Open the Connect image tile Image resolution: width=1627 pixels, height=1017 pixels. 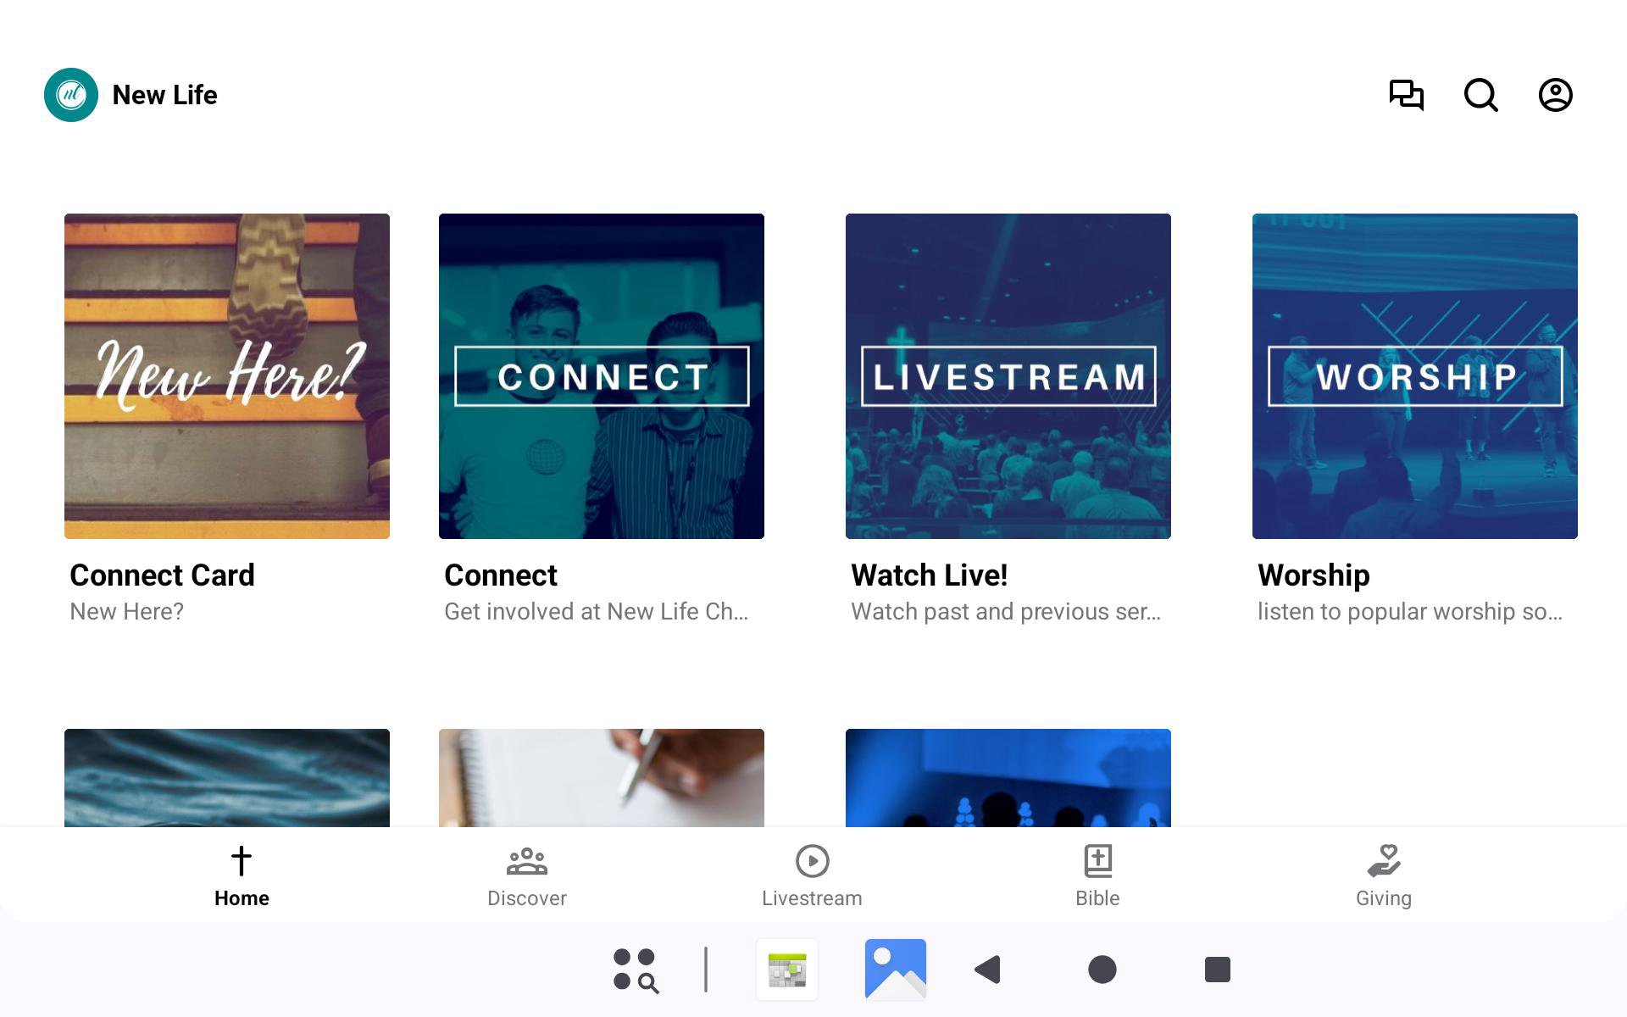tap(602, 376)
